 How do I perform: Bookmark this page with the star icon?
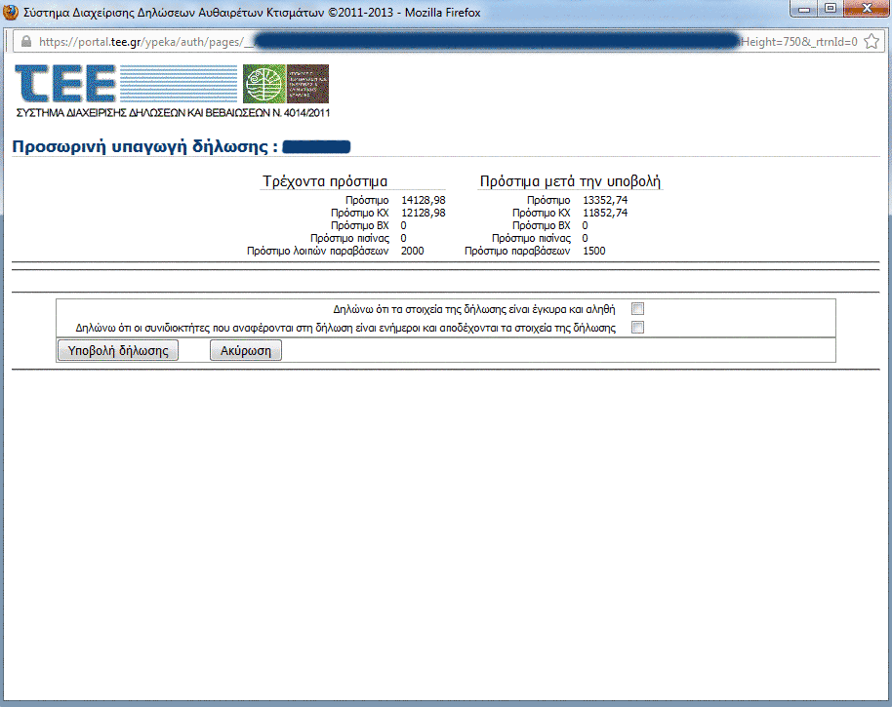pyautogui.click(x=872, y=42)
